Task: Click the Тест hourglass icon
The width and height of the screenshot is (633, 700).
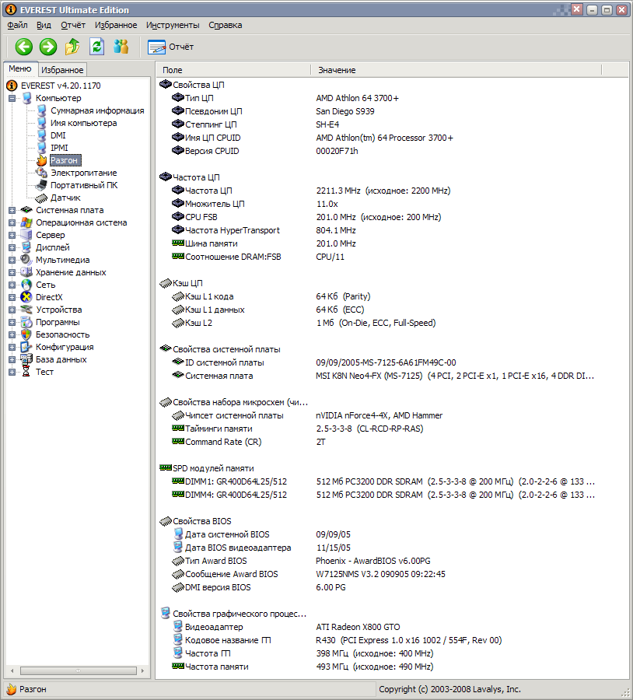Action: [x=26, y=372]
